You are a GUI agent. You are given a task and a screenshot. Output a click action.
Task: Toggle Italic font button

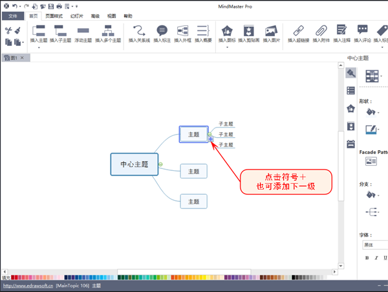[376, 258]
